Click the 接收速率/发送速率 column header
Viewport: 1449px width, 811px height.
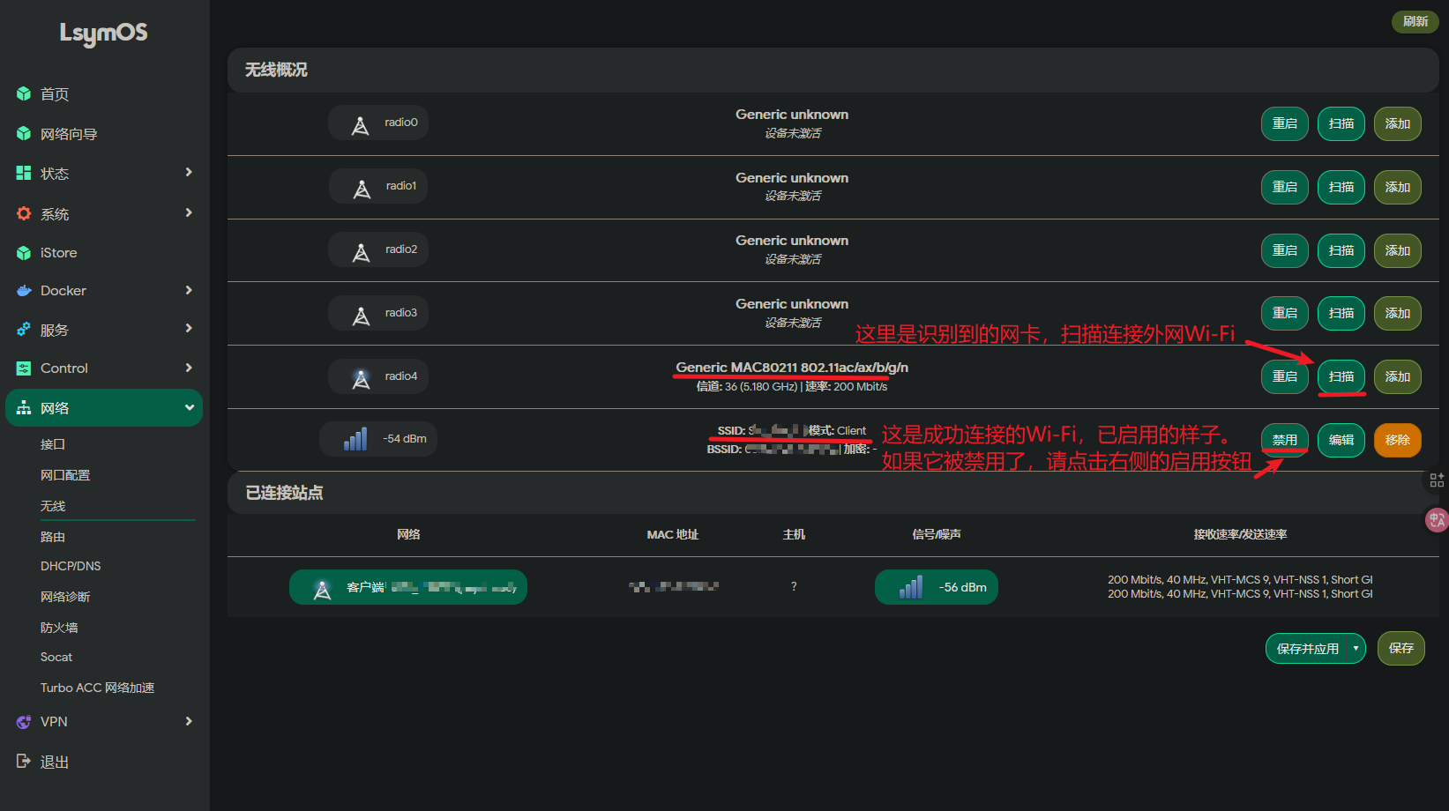click(1241, 534)
